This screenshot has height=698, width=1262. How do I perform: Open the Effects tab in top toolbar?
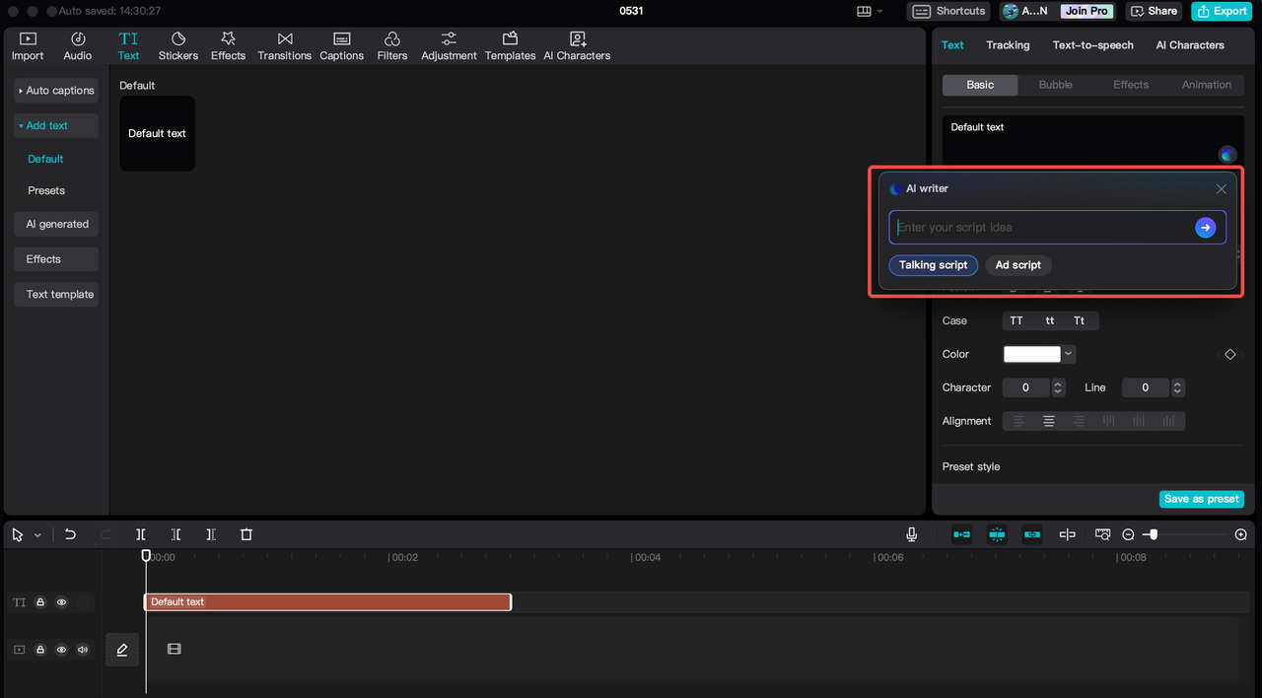coord(228,45)
